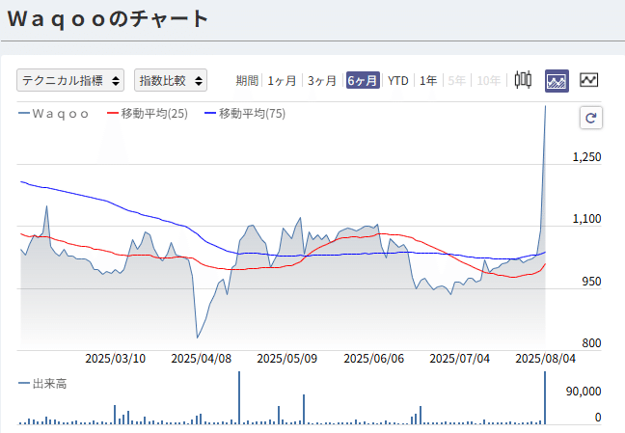Select the area chart view icon
The width and height of the screenshot is (625, 433).
click(x=557, y=81)
